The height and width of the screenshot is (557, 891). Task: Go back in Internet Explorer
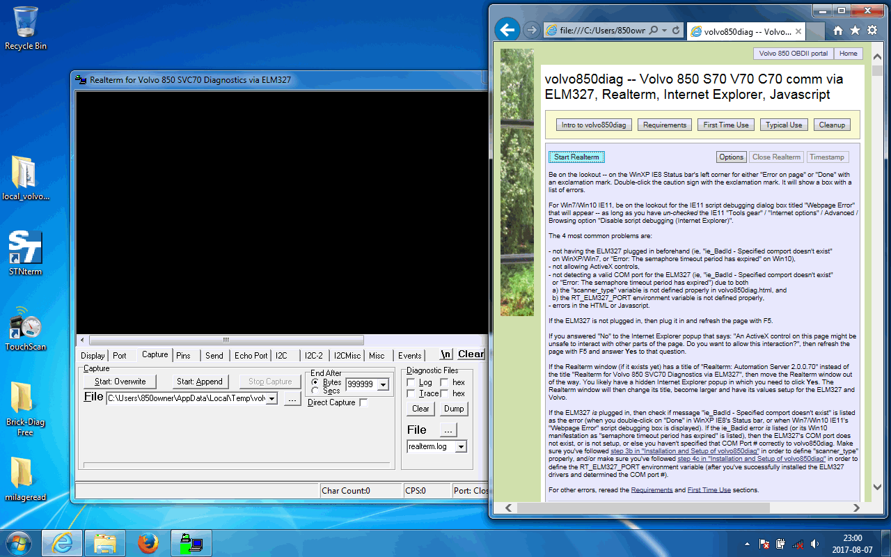coord(508,30)
